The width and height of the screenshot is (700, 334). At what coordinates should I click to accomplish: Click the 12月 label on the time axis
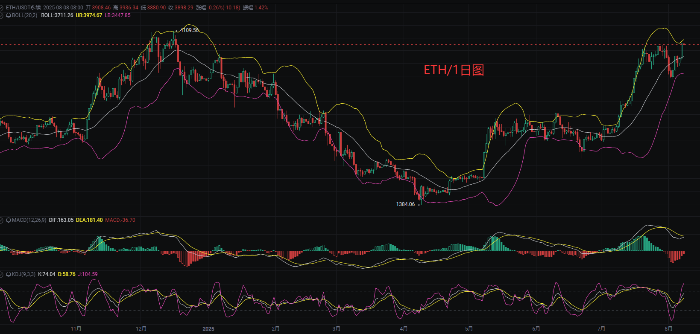(x=141, y=329)
